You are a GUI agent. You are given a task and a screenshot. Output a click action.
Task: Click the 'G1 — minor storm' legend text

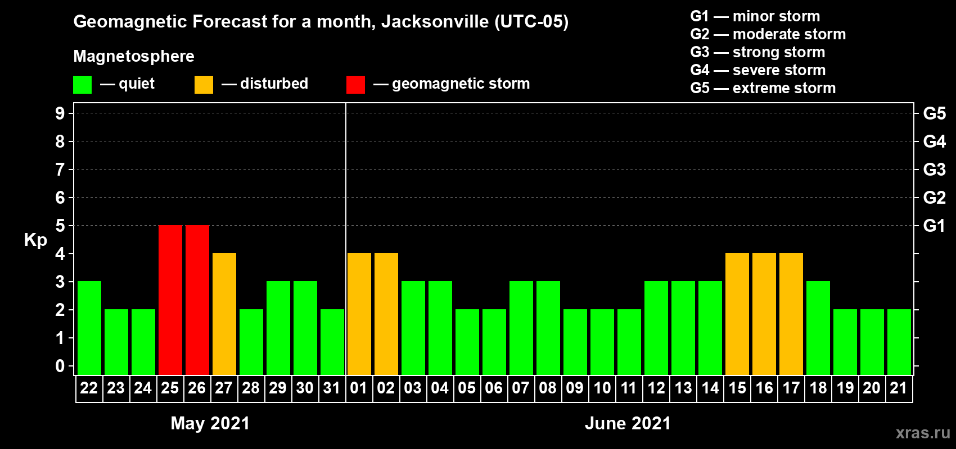755,16
